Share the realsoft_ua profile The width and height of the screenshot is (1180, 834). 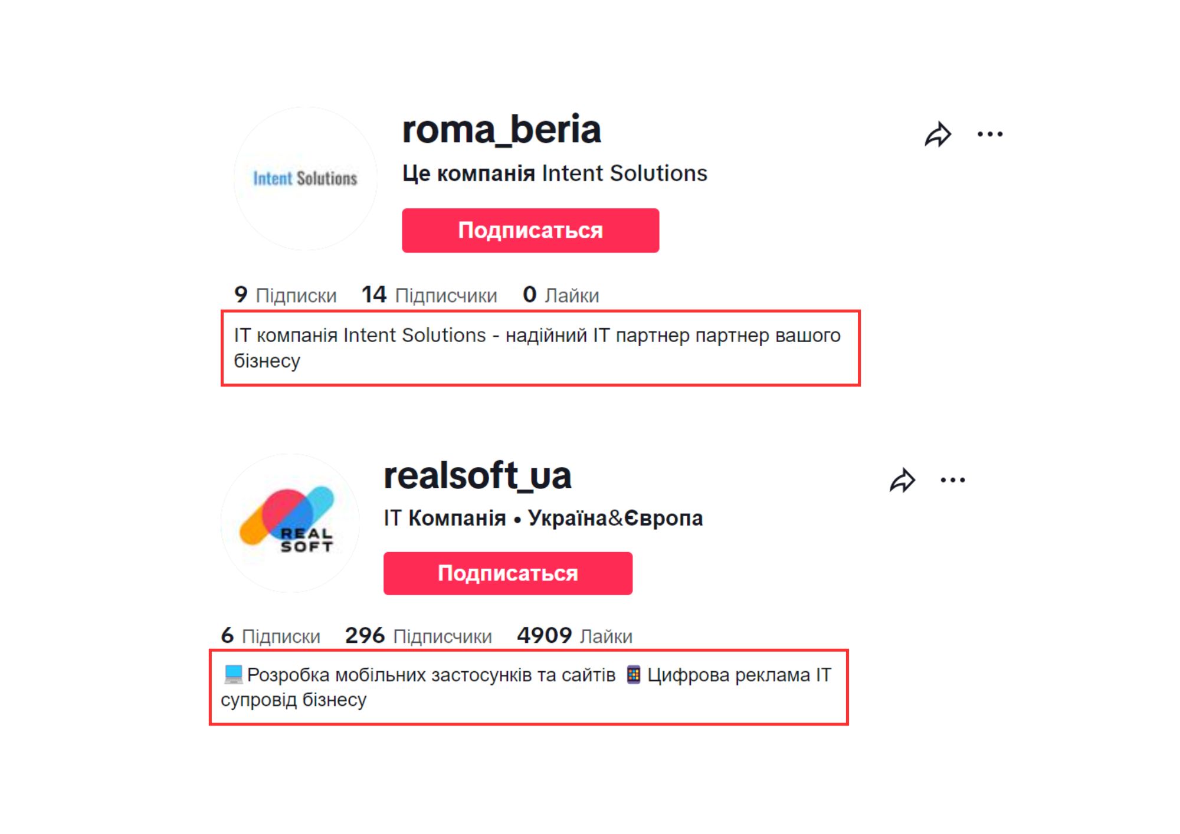[902, 480]
